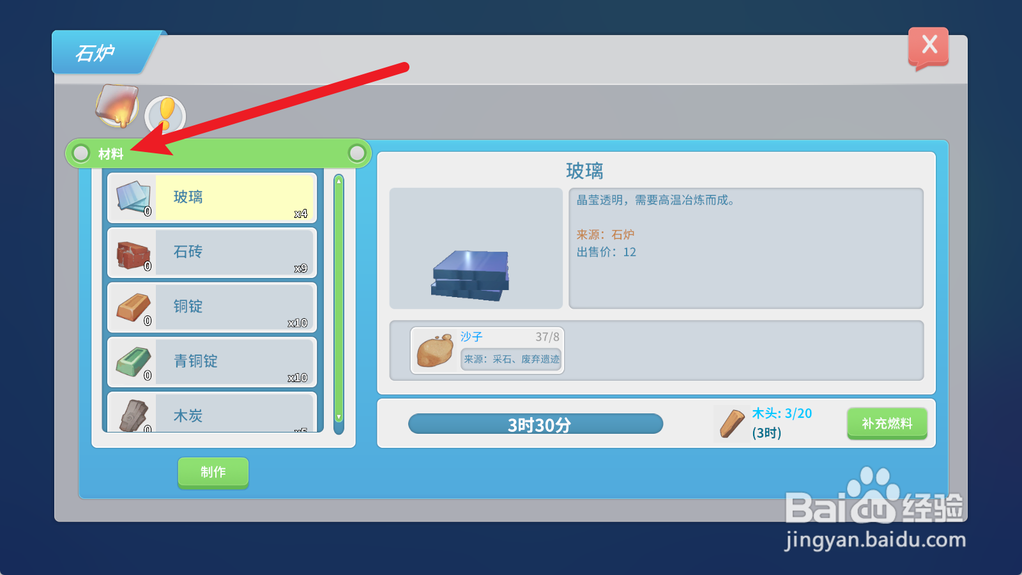The width and height of the screenshot is (1022, 575).
Task: Click the 制作 craft button
Action: [x=213, y=473]
